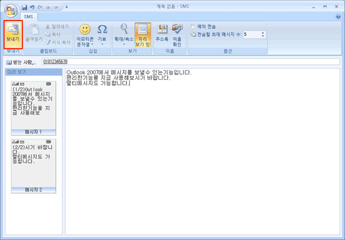Increase the max message count spinner
Screen dimensions: 345x240
pos(263,33)
